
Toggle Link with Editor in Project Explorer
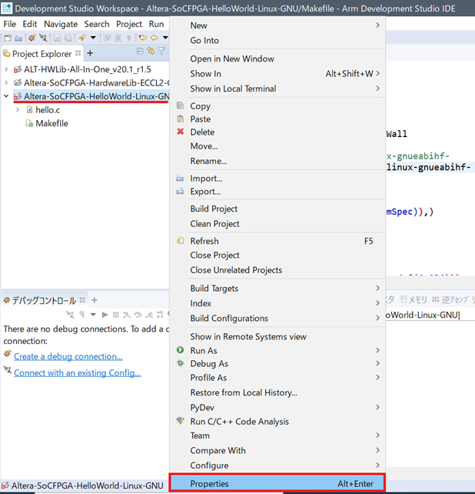[151, 51]
